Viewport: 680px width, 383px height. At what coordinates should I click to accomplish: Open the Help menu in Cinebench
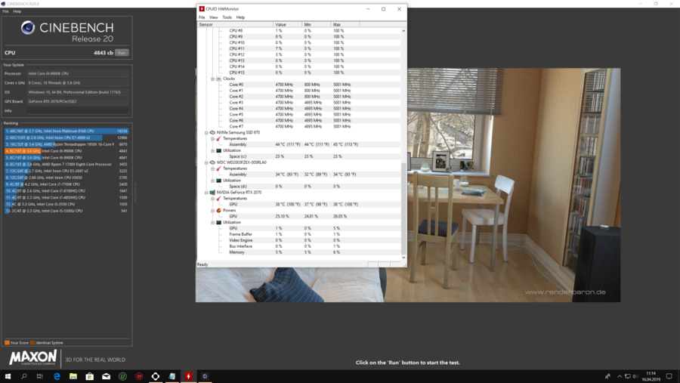pos(17,11)
